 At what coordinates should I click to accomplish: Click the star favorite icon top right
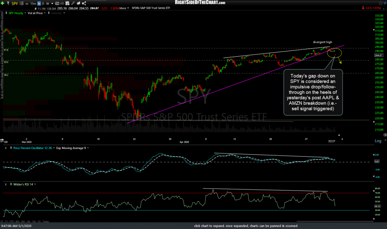pyautogui.click(x=381, y=3)
